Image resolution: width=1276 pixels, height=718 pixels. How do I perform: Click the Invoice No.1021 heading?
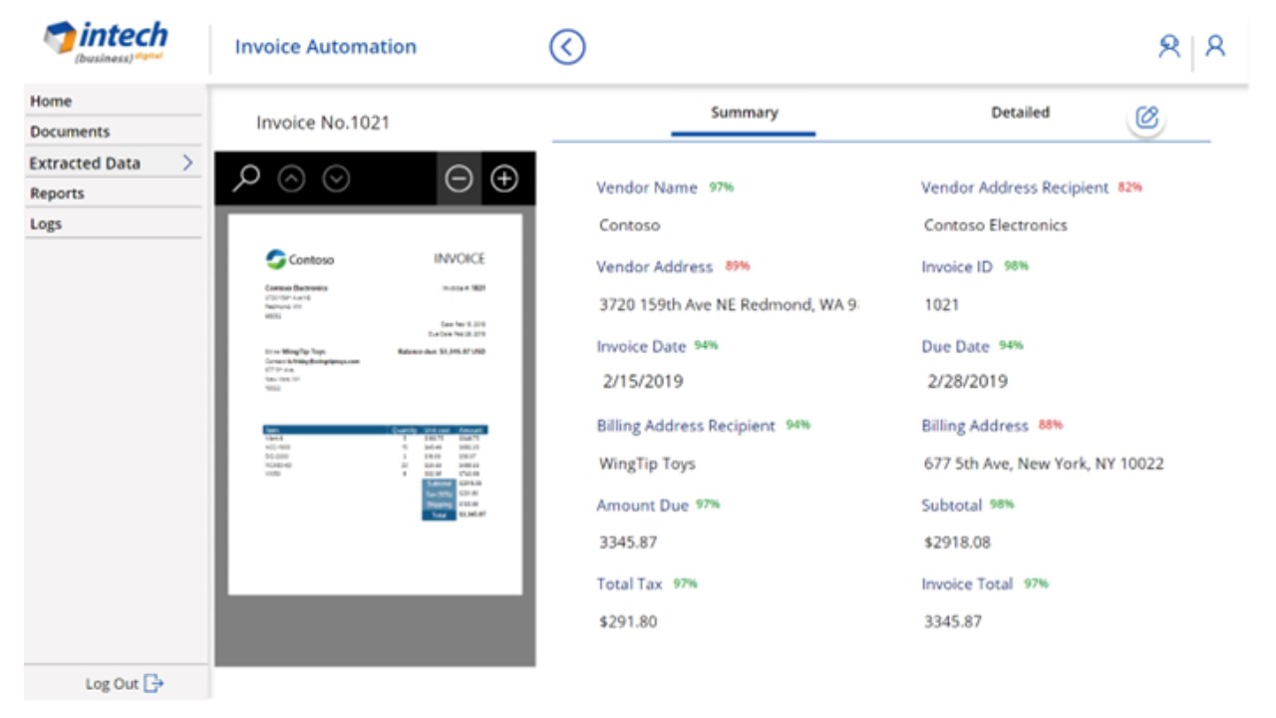323,123
